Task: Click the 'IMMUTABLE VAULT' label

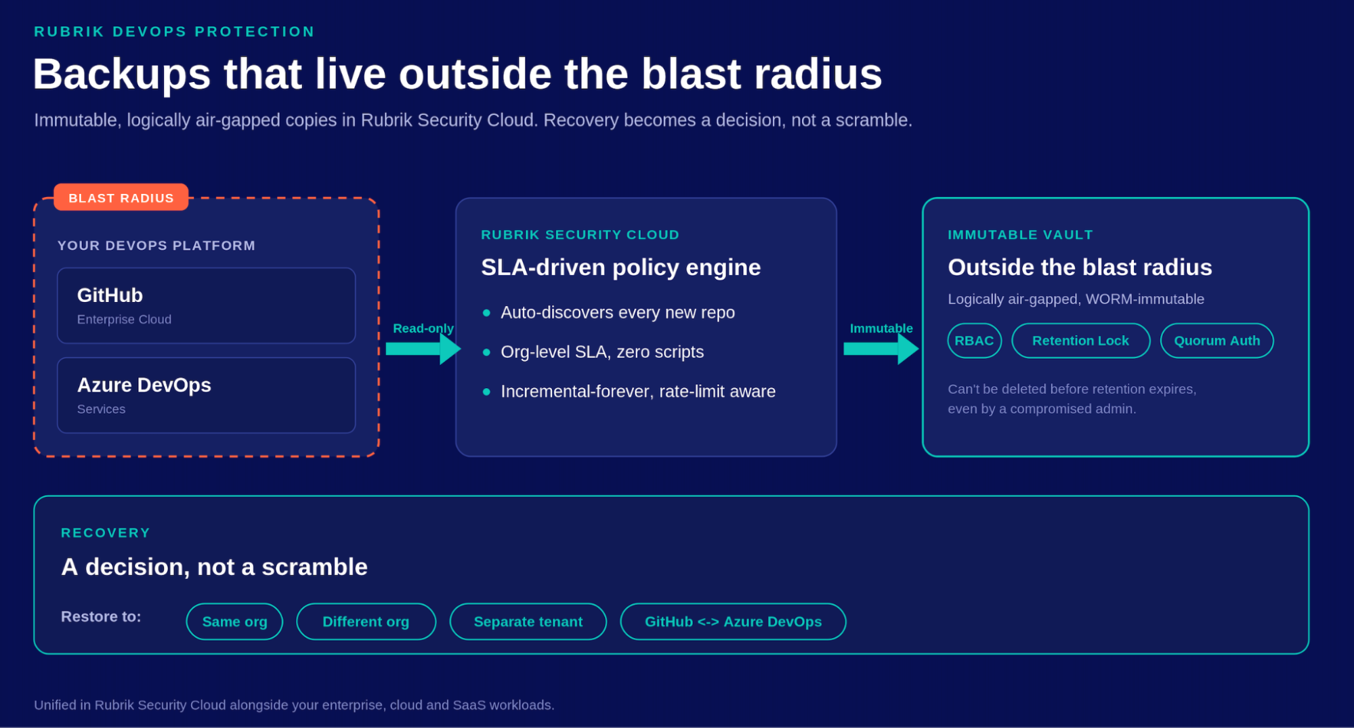Action: tap(1020, 235)
